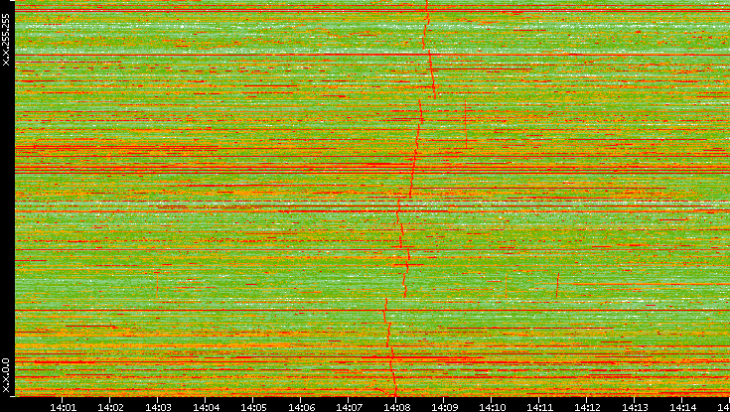The height and width of the screenshot is (412, 730).
Task: Click the 14:07 time axis label
Action: click(350, 407)
